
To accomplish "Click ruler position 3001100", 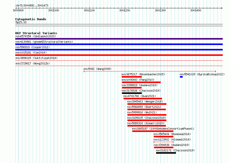I will pyautogui.click(x=89, y=10).
